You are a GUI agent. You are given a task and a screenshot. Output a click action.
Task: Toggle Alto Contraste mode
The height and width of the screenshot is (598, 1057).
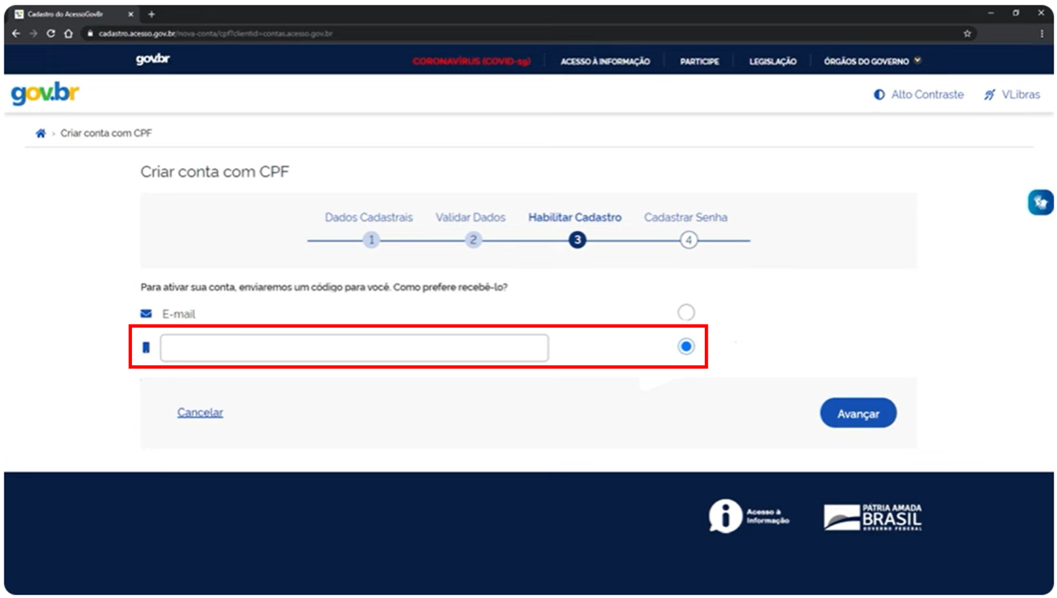pos(919,95)
